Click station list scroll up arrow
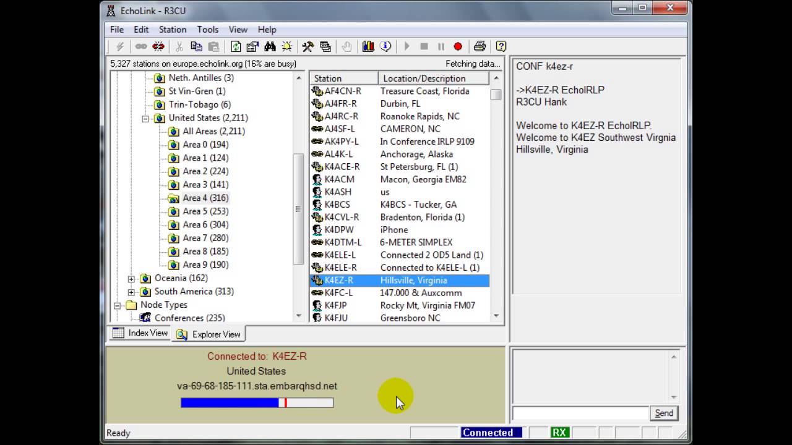This screenshot has height=445, width=792. (x=496, y=78)
